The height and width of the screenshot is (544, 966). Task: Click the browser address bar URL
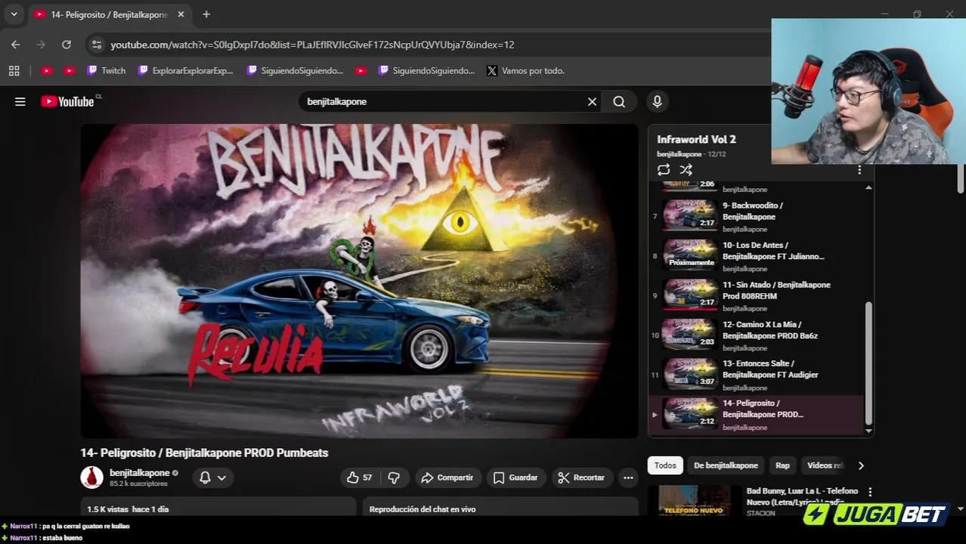(312, 45)
